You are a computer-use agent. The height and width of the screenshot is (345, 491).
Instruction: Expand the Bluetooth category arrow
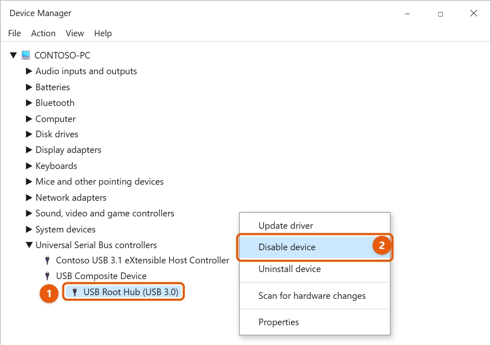(x=29, y=103)
